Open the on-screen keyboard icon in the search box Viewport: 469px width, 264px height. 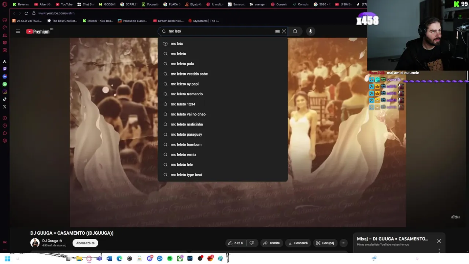pyautogui.click(x=277, y=32)
